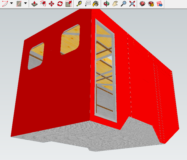Open the Rectangle tool dropdown arrow

click(x=25, y=3)
